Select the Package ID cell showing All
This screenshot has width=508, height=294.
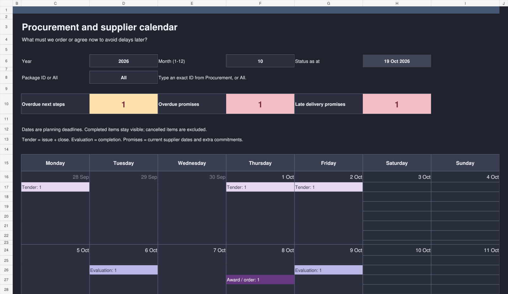click(123, 77)
